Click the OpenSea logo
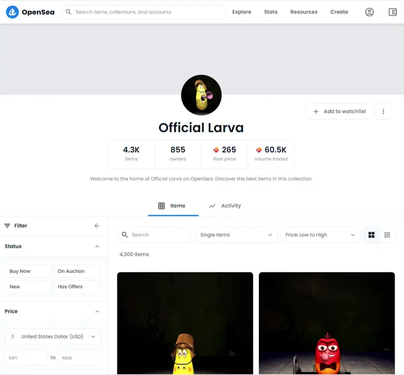The image size is (404, 375). [30, 12]
